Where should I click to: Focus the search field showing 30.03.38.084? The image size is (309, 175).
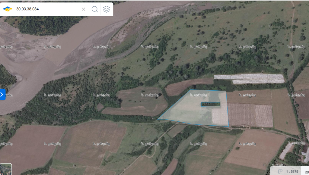[47, 9]
